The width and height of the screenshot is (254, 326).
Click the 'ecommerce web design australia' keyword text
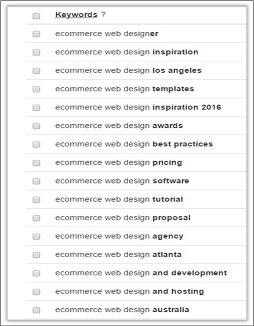coord(122,310)
